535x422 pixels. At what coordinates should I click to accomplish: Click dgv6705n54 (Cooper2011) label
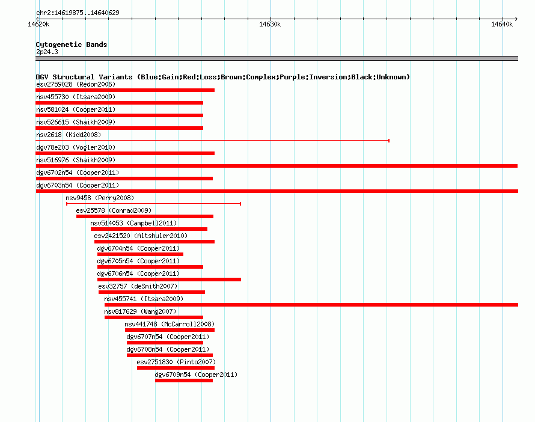coord(138,261)
